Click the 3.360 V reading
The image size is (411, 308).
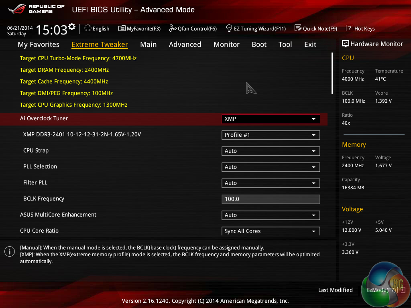point(350,252)
